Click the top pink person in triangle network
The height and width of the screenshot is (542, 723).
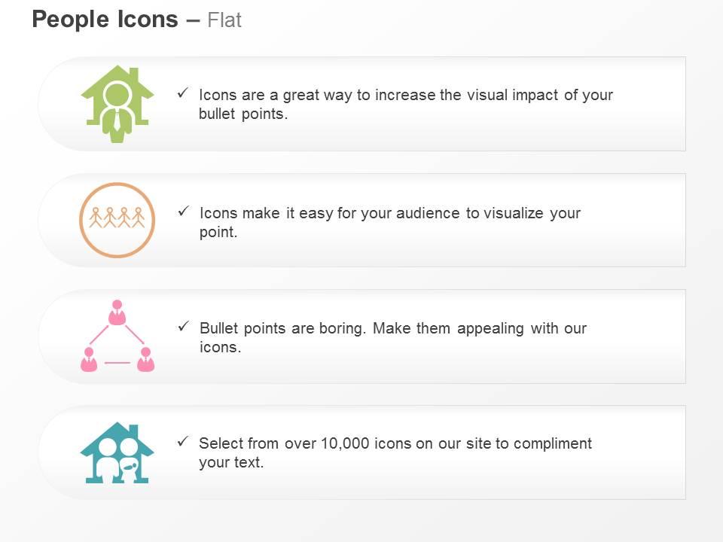[x=117, y=312]
